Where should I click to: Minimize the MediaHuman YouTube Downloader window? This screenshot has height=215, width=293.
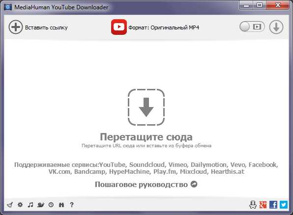coord(246,5)
